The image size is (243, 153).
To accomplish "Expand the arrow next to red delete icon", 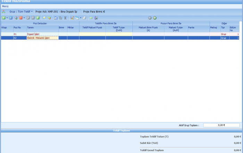I will tap(24, 18).
